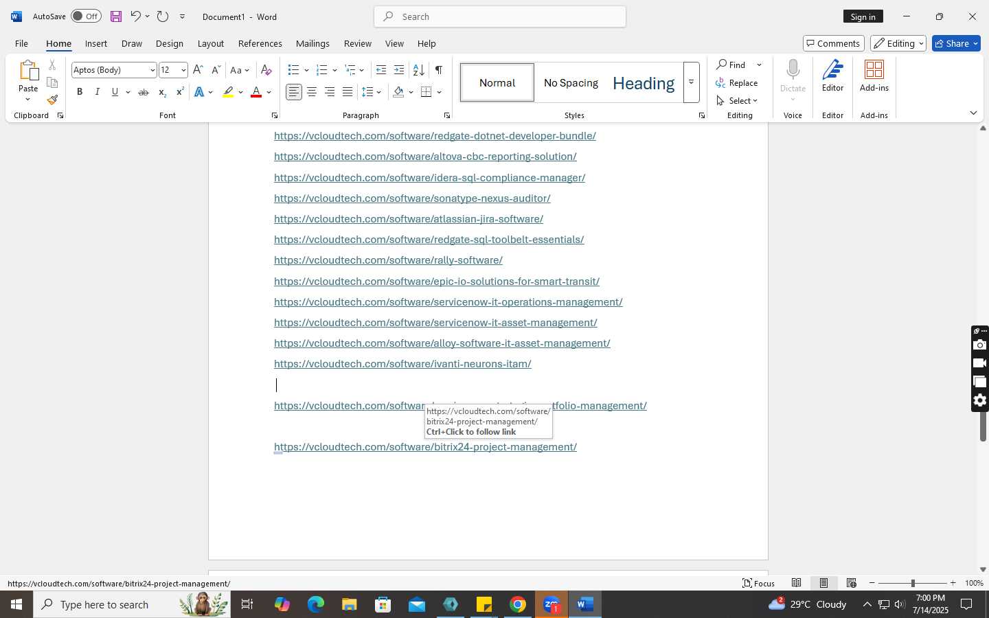Cut the selection with scissors icon
Image resolution: width=989 pixels, height=618 pixels.
(52, 65)
